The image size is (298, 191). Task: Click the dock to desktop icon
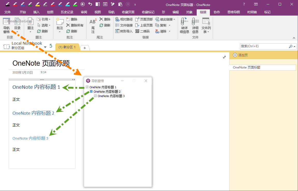tap(98, 4)
